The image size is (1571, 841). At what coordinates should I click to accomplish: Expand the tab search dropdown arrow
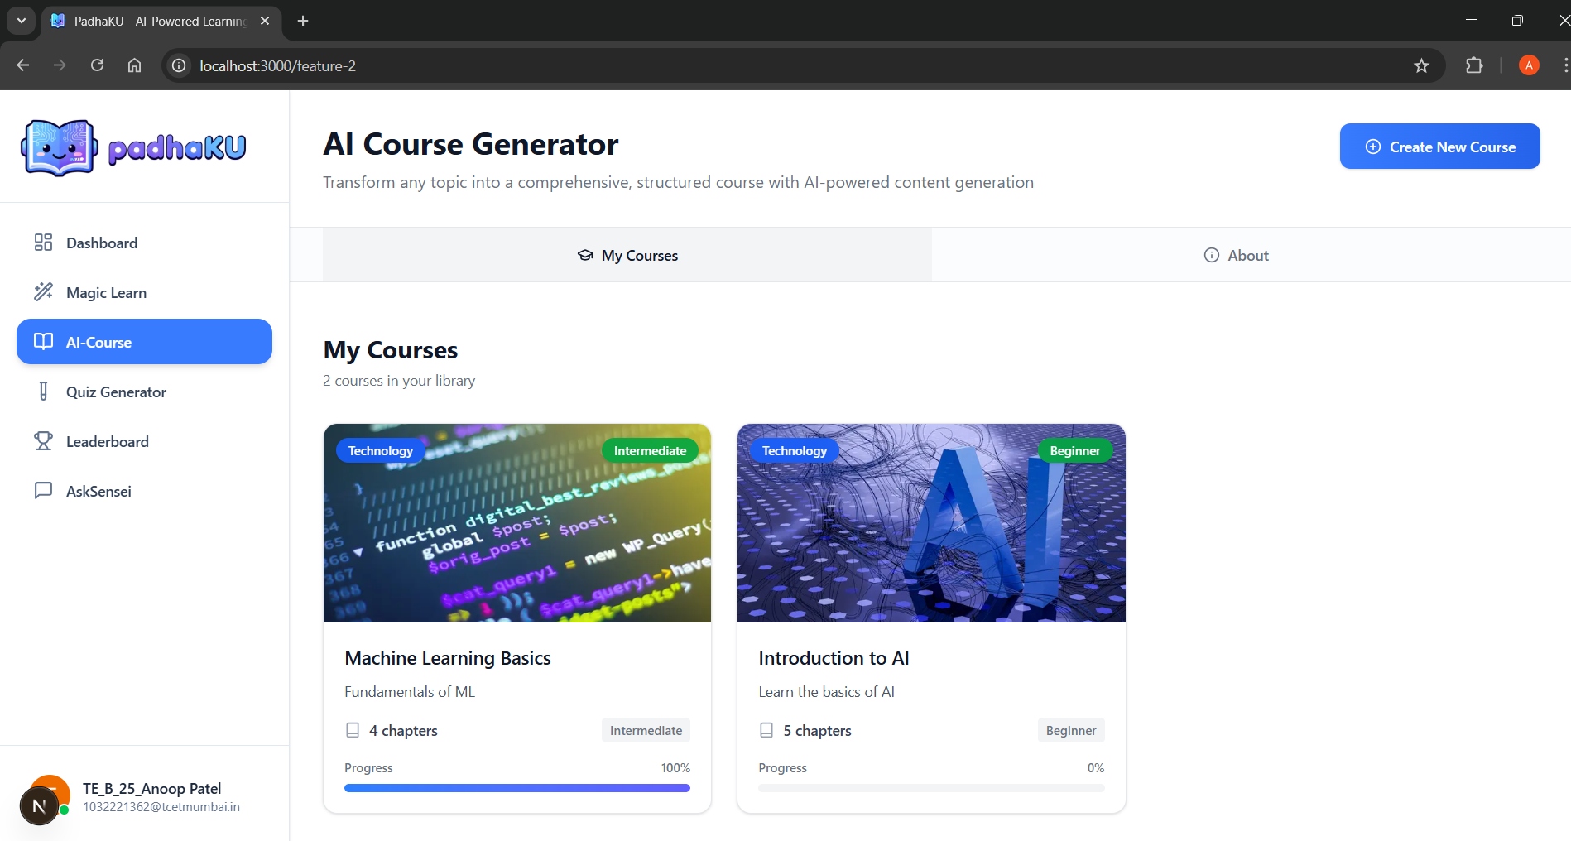pos(21,21)
